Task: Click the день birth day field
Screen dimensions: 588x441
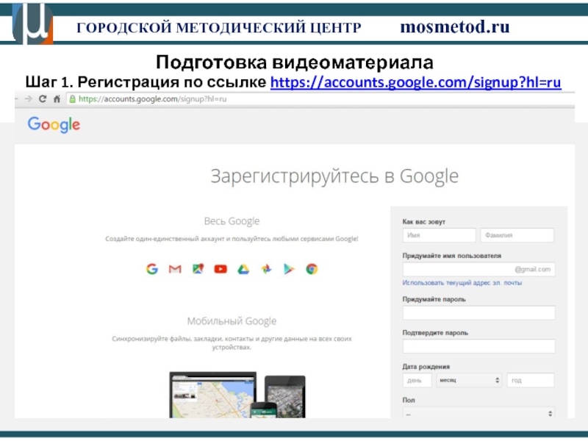Action: tap(417, 380)
